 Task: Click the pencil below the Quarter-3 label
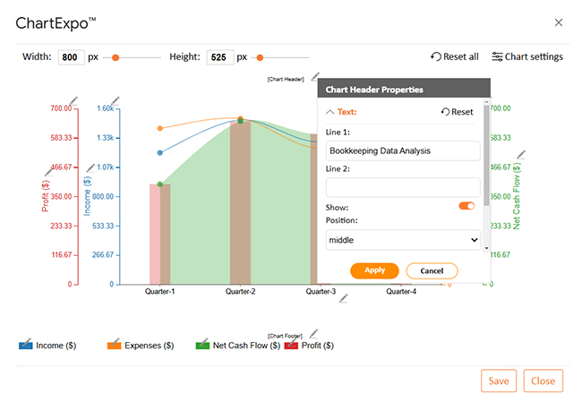point(344,298)
